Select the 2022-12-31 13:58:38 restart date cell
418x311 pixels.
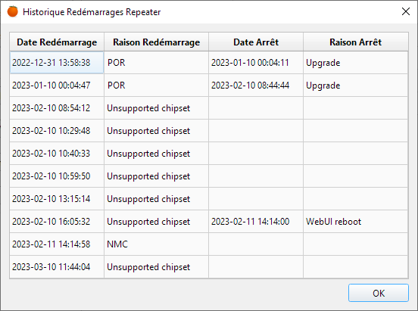click(x=57, y=63)
